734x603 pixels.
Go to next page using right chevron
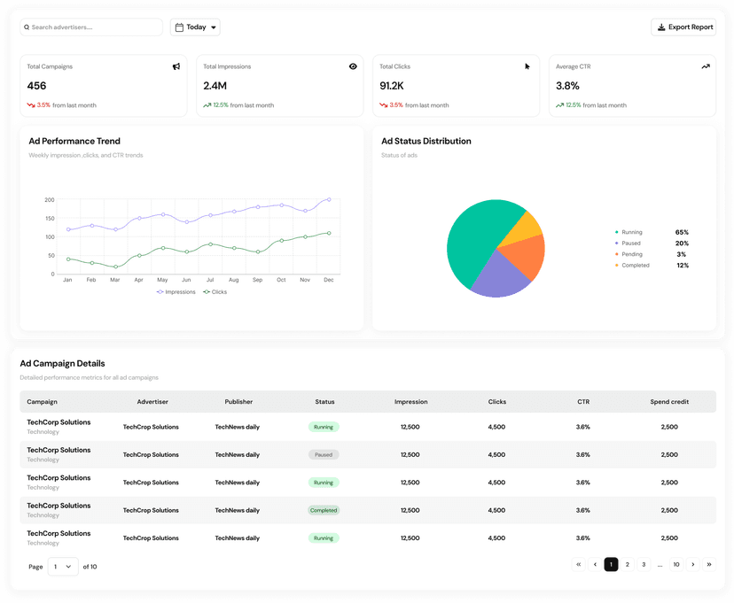click(693, 564)
